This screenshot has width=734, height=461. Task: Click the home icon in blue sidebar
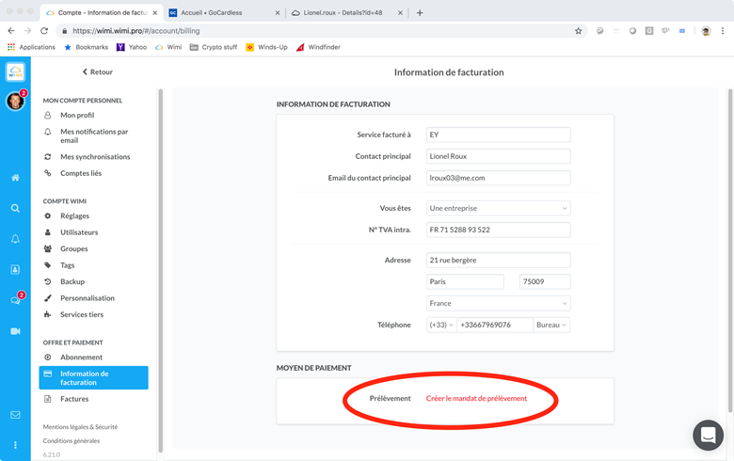coord(15,178)
